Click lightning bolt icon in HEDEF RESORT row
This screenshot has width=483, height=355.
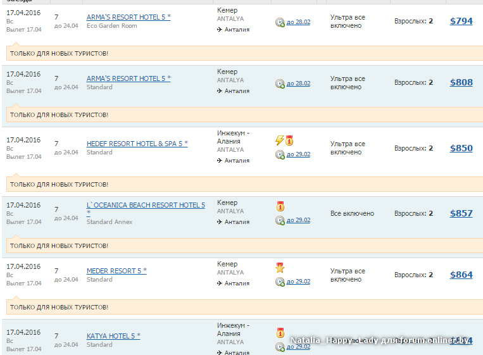279,140
